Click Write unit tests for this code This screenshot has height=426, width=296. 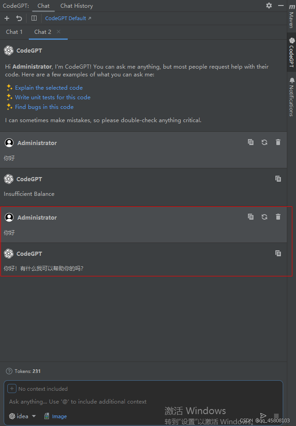pyautogui.click(x=53, y=97)
